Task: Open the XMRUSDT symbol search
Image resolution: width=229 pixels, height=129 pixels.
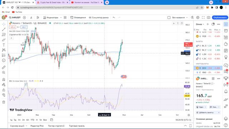Action: pos(15,18)
